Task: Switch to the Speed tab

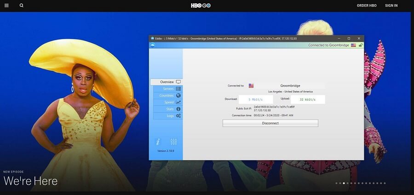Action: [168, 102]
